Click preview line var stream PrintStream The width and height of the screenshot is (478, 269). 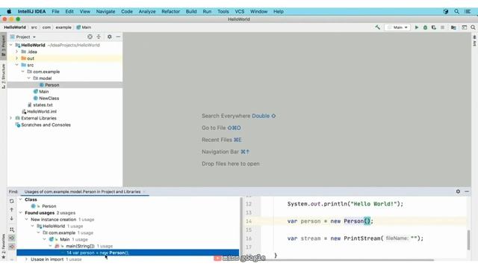pyautogui.click(x=356, y=238)
